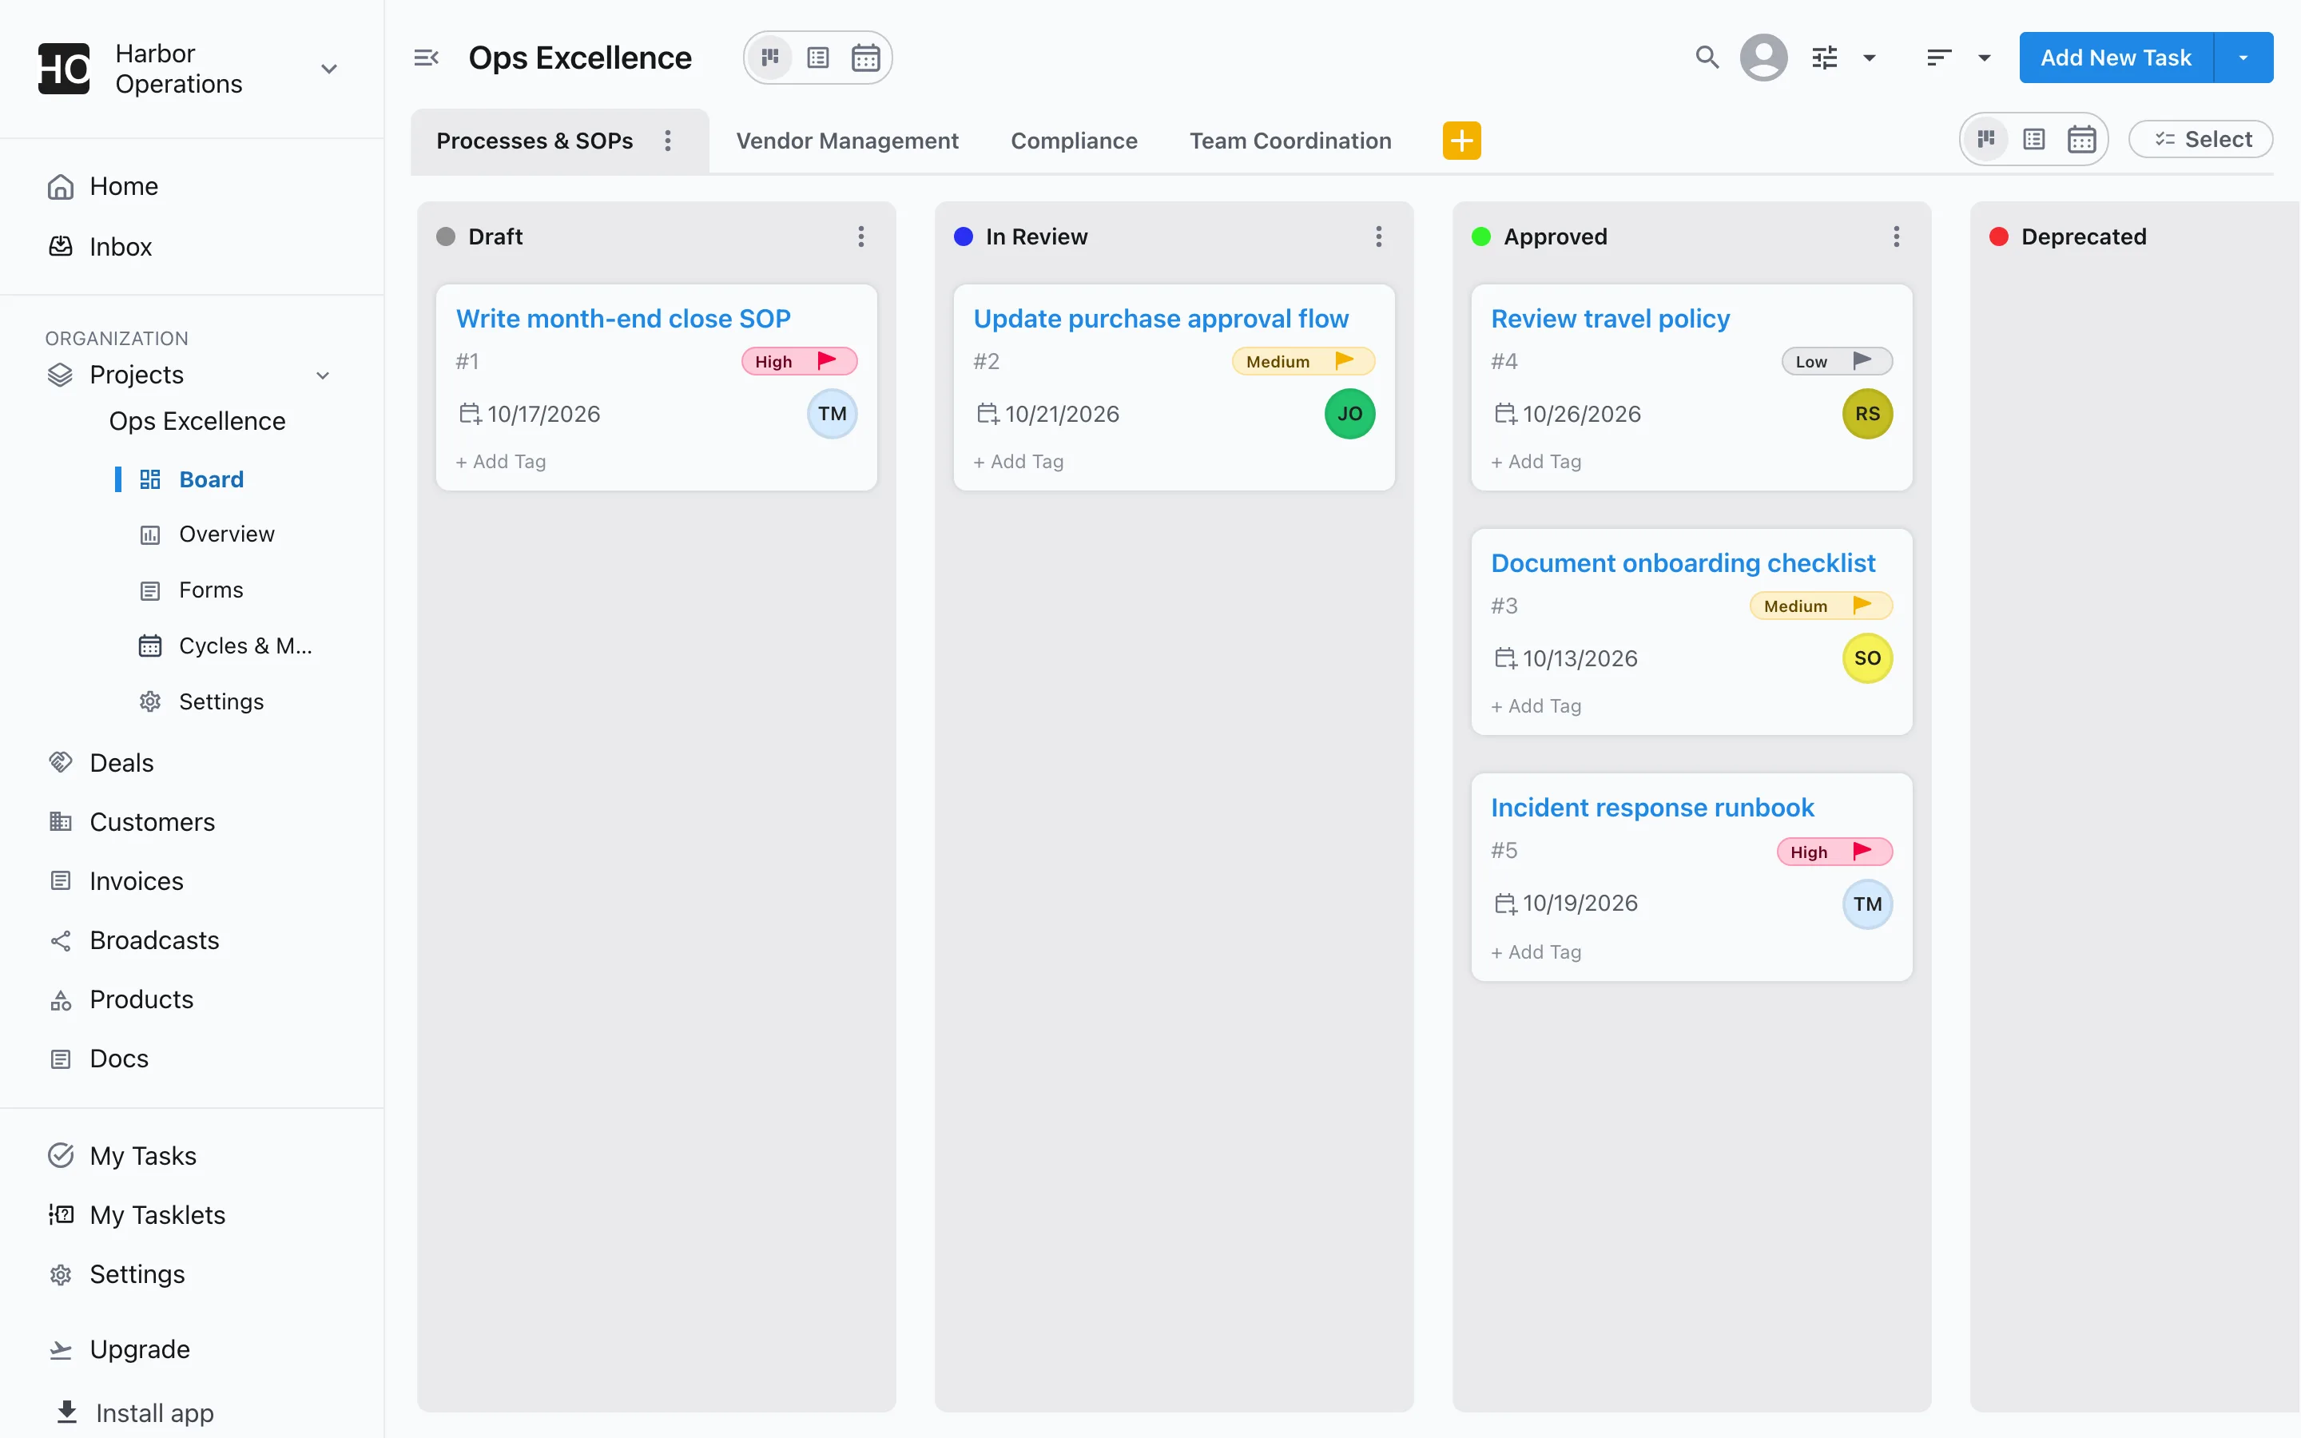This screenshot has width=2301, height=1438.
Task: Open Forms in sidebar
Action: [211, 590]
